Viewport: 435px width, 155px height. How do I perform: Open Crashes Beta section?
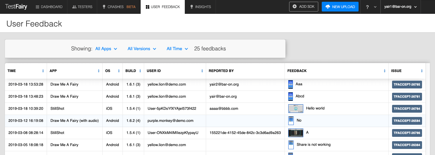tap(119, 7)
